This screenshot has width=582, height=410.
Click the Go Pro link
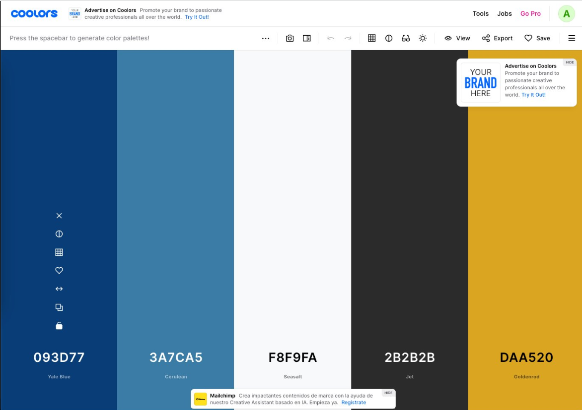tap(530, 13)
